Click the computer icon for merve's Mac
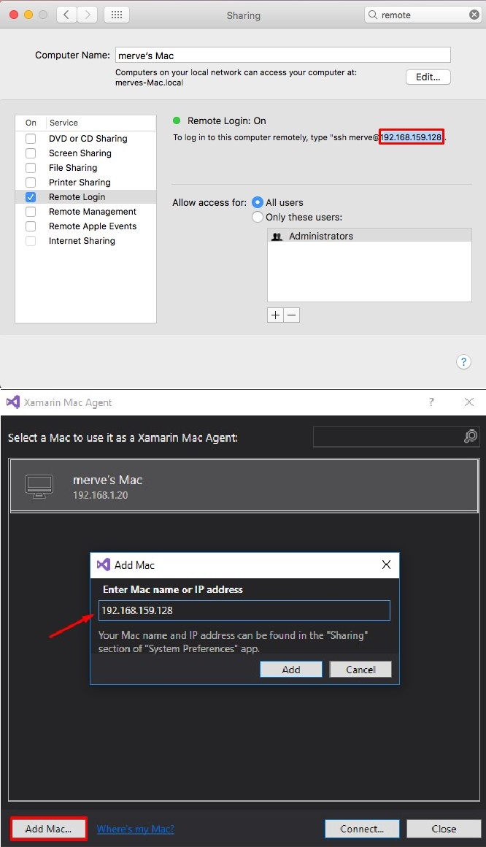The height and width of the screenshot is (847, 486). pyautogui.click(x=39, y=486)
